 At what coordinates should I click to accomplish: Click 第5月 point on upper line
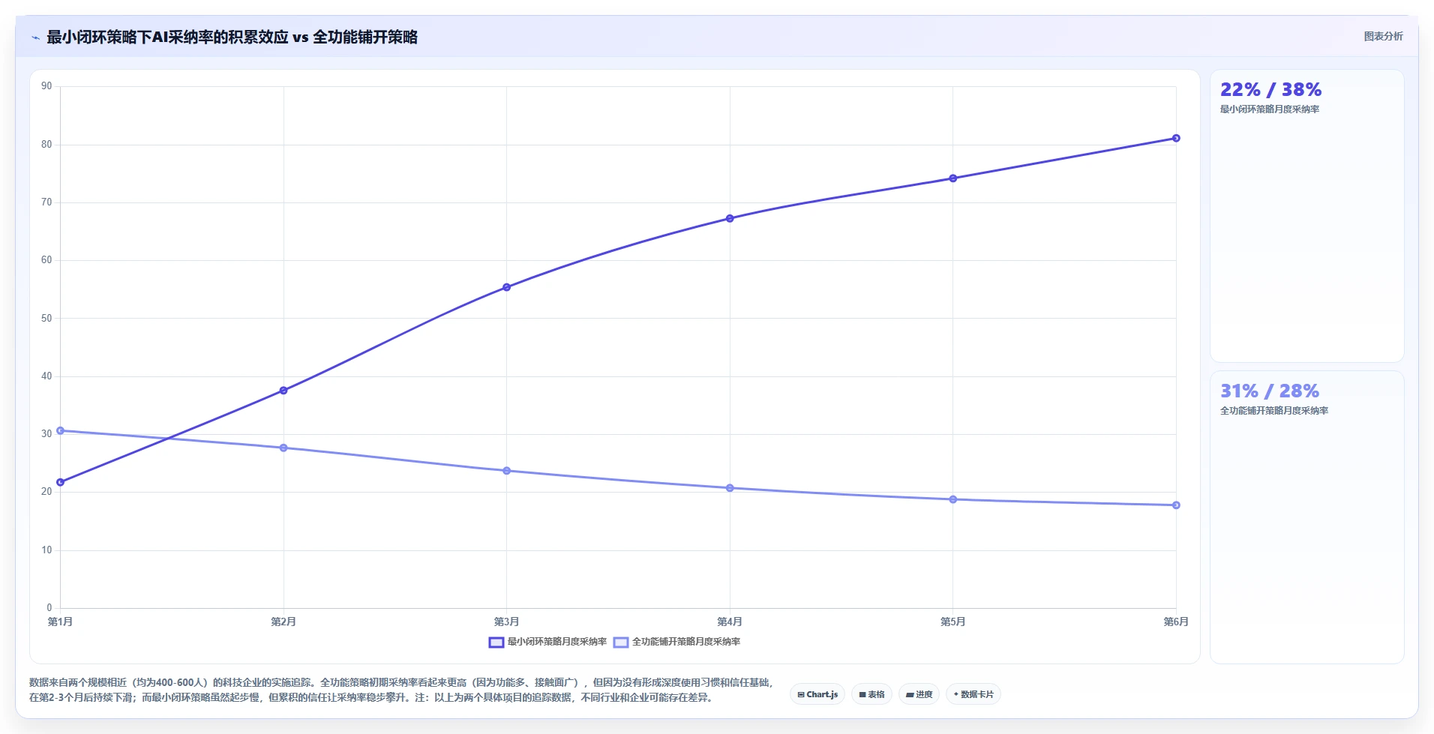pyautogui.click(x=952, y=178)
